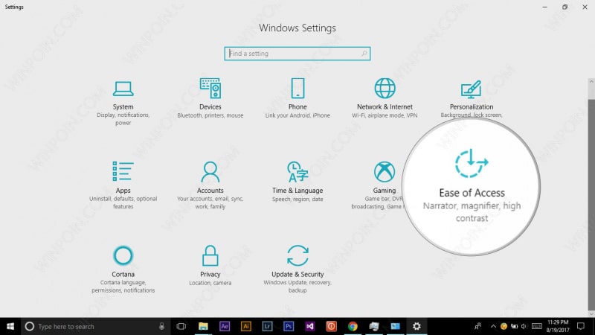Open the Action Center notifications icon

tap(581, 326)
